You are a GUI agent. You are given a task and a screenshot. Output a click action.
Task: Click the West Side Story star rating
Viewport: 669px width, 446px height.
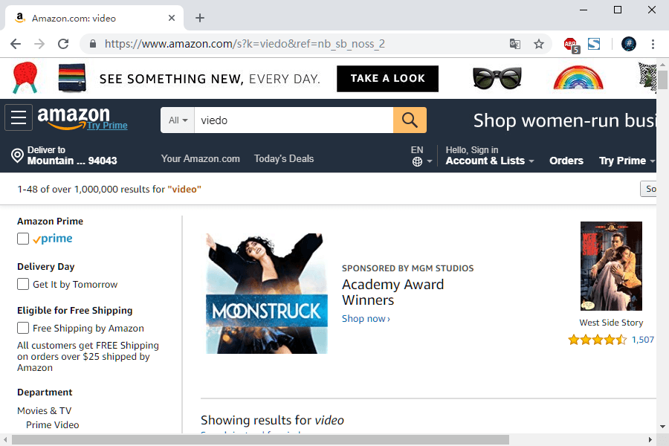click(598, 340)
